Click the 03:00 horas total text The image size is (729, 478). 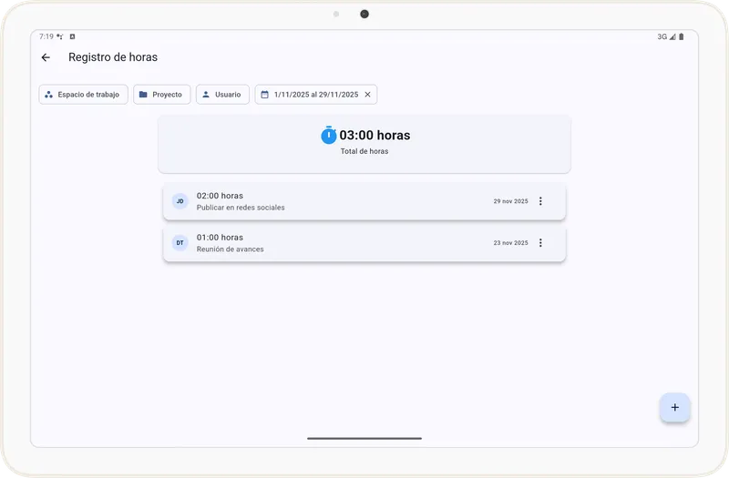[x=375, y=136]
